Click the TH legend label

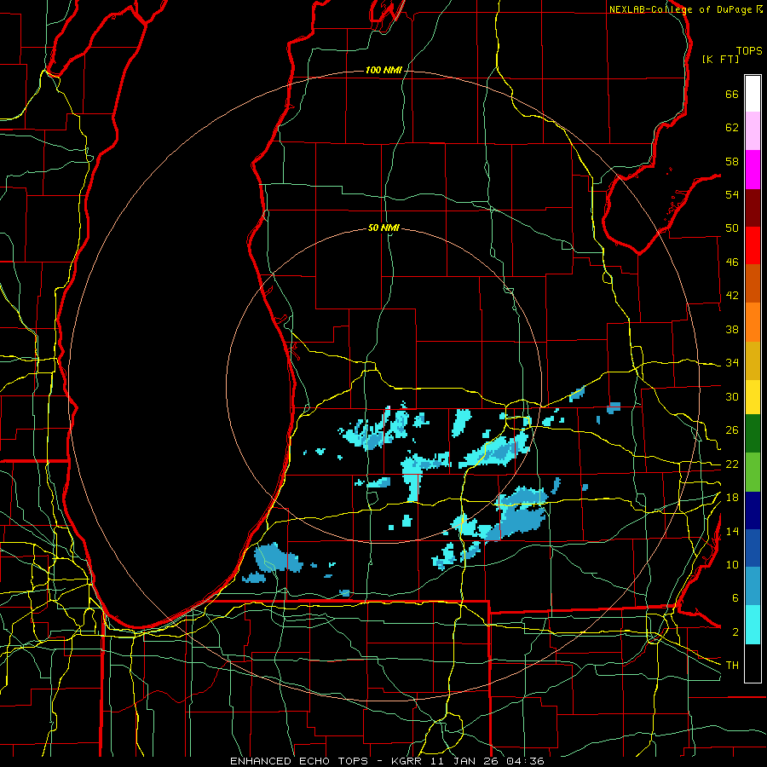pyautogui.click(x=732, y=666)
